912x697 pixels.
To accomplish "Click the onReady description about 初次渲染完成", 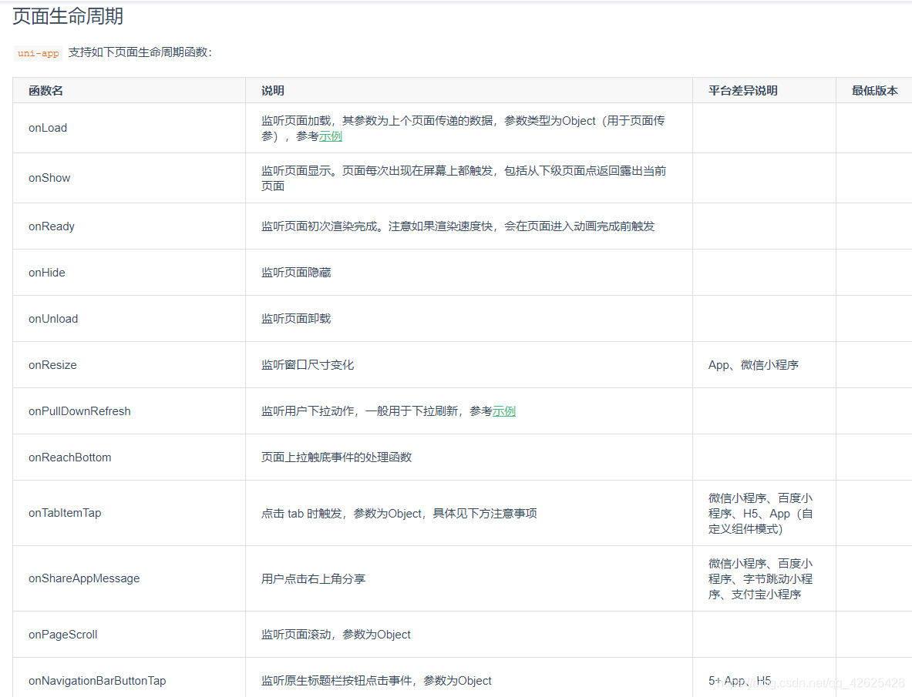I will coord(458,226).
